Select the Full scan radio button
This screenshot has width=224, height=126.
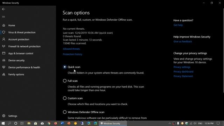click(x=65, y=81)
